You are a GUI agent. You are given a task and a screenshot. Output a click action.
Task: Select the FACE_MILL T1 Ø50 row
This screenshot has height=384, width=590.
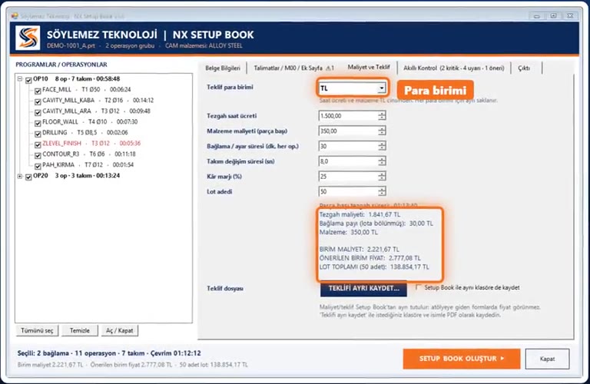point(87,90)
